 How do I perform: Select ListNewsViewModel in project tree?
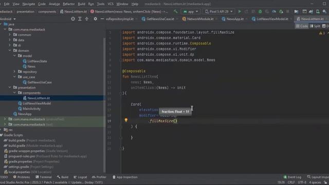coord(36,103)
